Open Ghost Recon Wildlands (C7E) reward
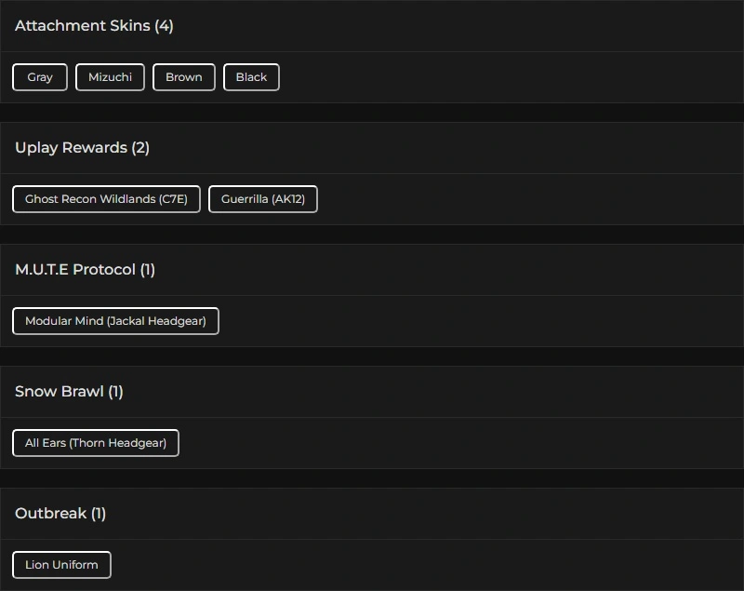 pos(106,199)
